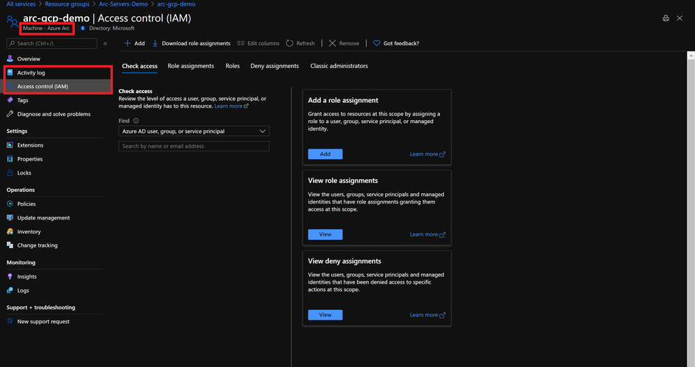
Task: Click Got feedback? heart link
Action: click(x=396, y=43)
